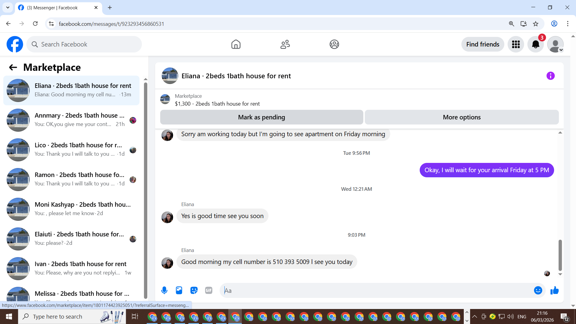Open notifications bell icon
Viewport: 576px width, 324px height.
click(535, 44)
